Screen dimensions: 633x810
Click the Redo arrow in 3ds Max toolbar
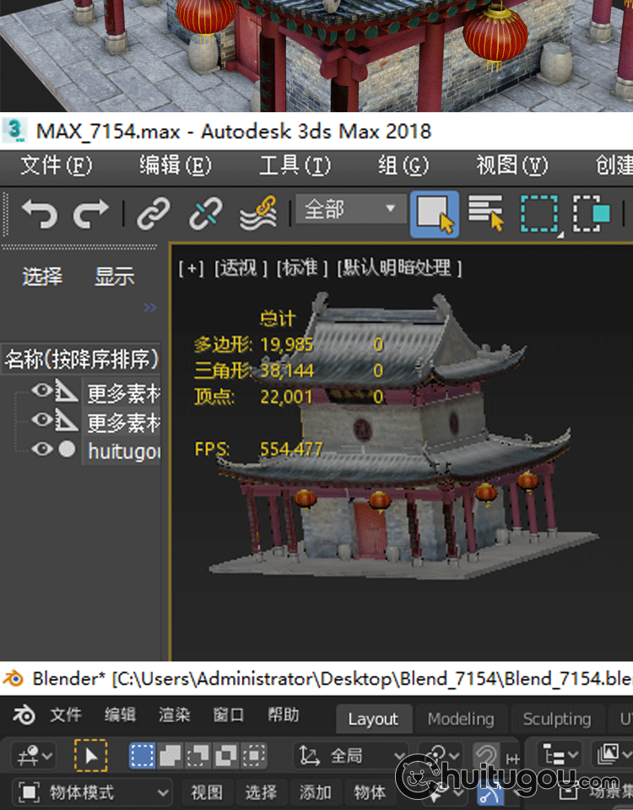pos(91,213)
